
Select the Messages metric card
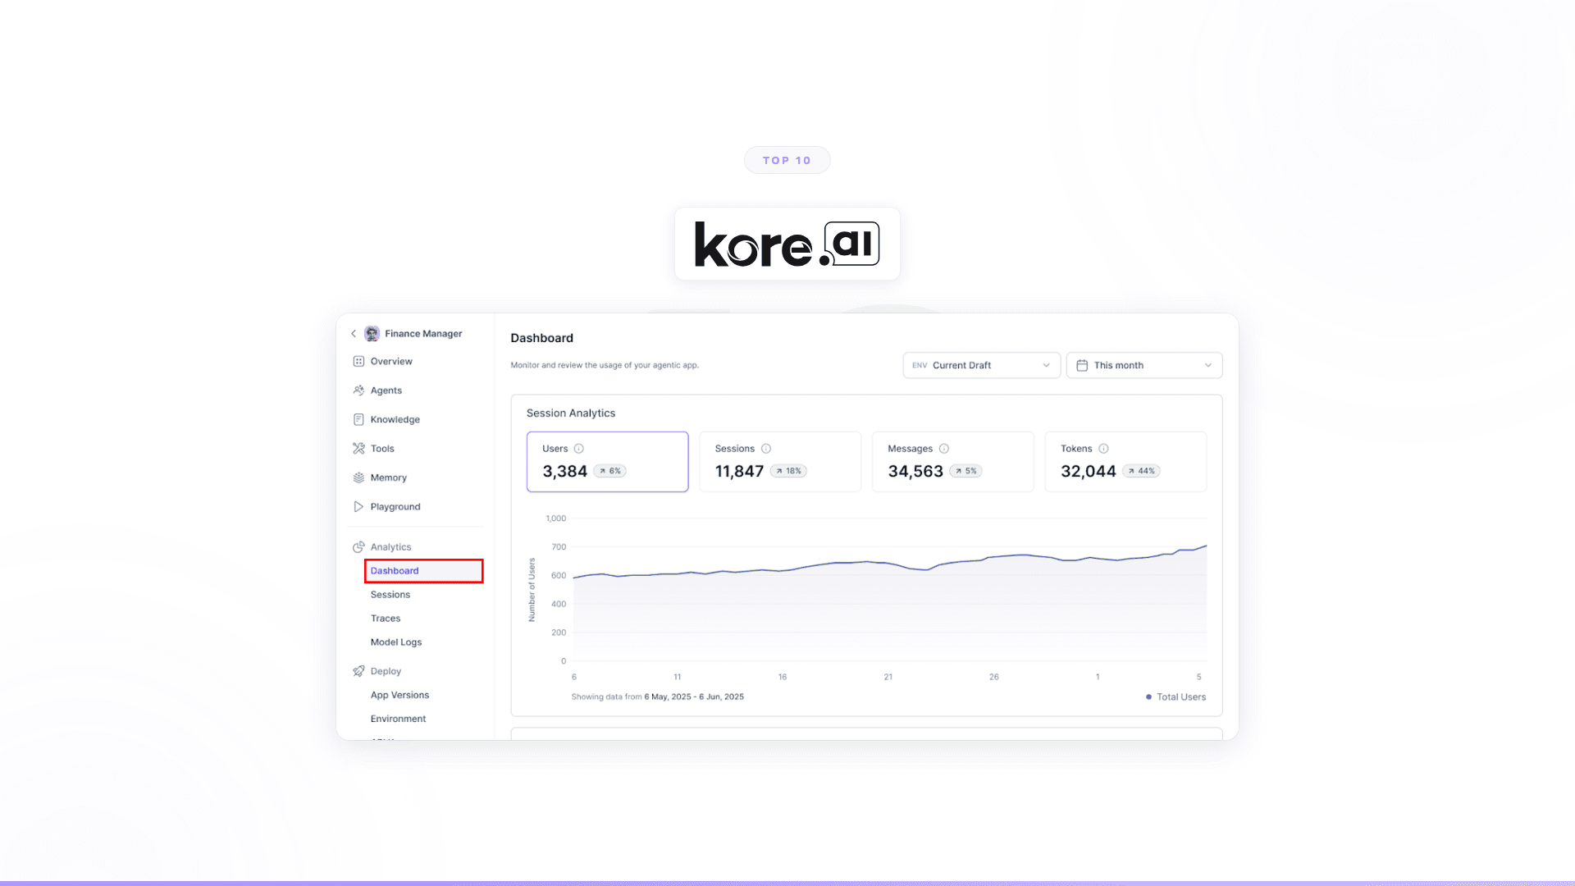point(952,461)
